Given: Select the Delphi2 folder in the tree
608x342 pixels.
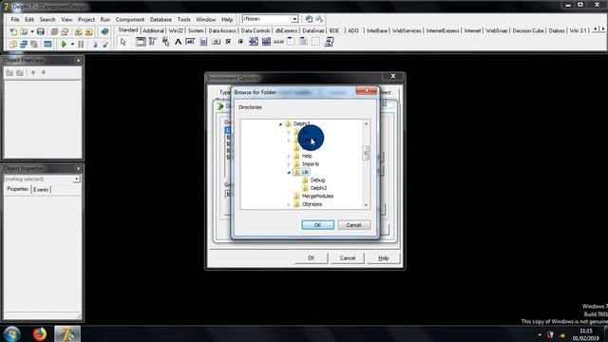Looking at the screenshot, I should pyautogui.click(x=319, y=188).
